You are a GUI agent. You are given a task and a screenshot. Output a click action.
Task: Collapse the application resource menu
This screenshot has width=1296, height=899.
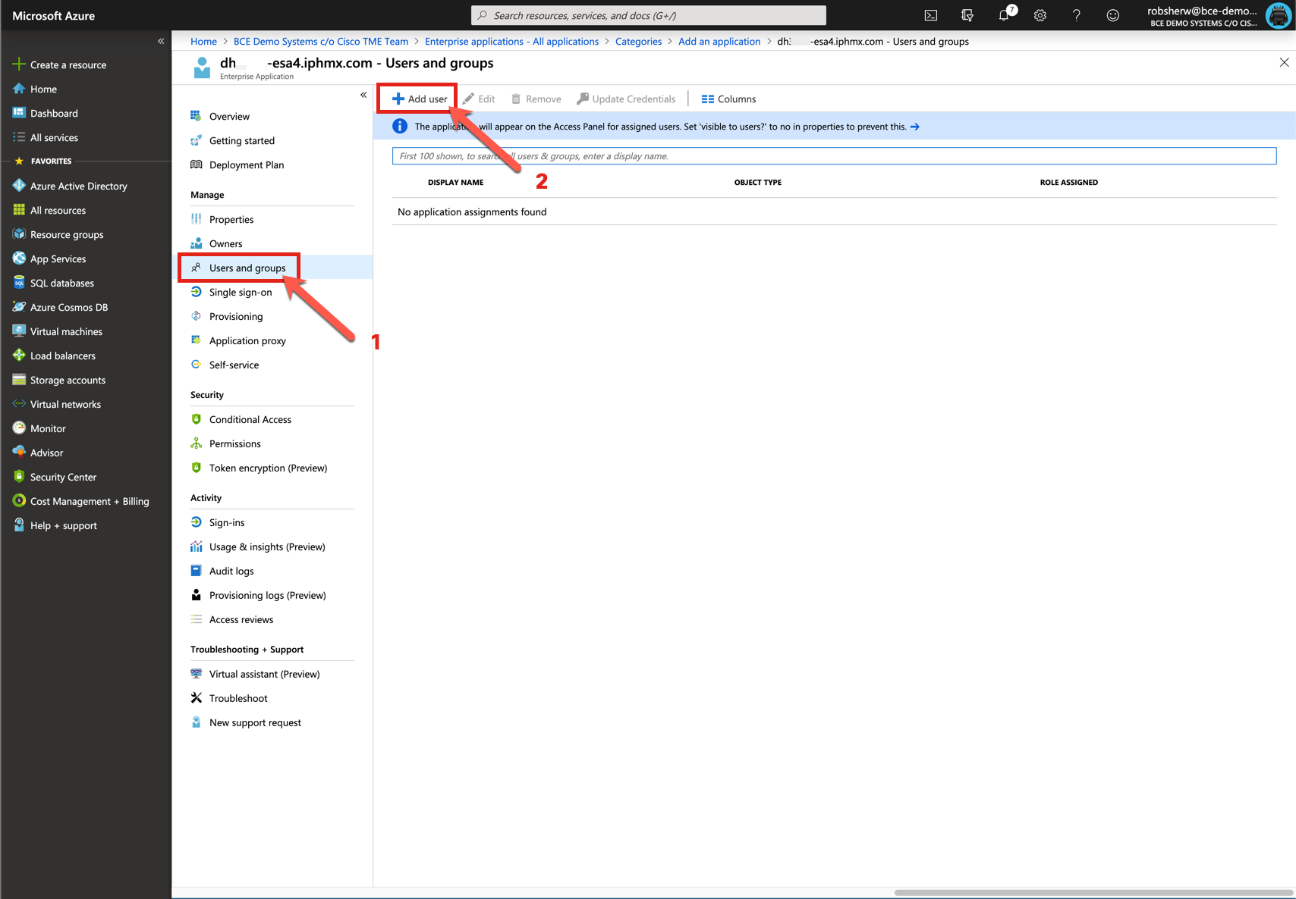pos(363,95)
